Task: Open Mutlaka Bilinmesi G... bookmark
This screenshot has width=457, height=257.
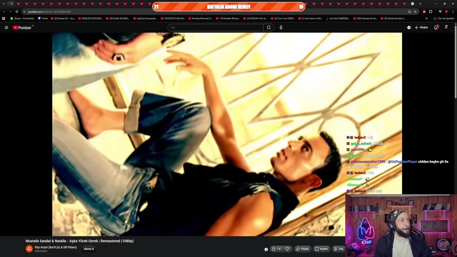Action: point(200,18)
